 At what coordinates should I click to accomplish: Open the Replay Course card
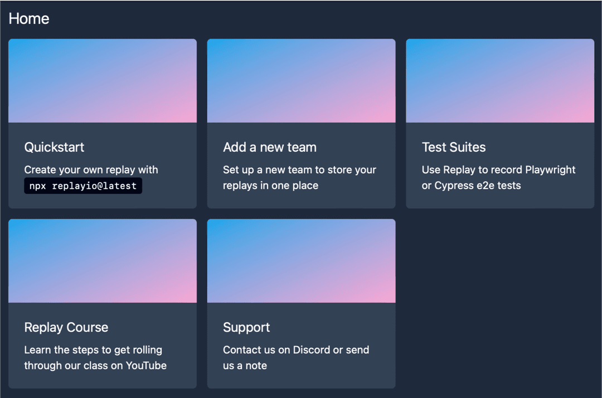click(x=103, y=304)
